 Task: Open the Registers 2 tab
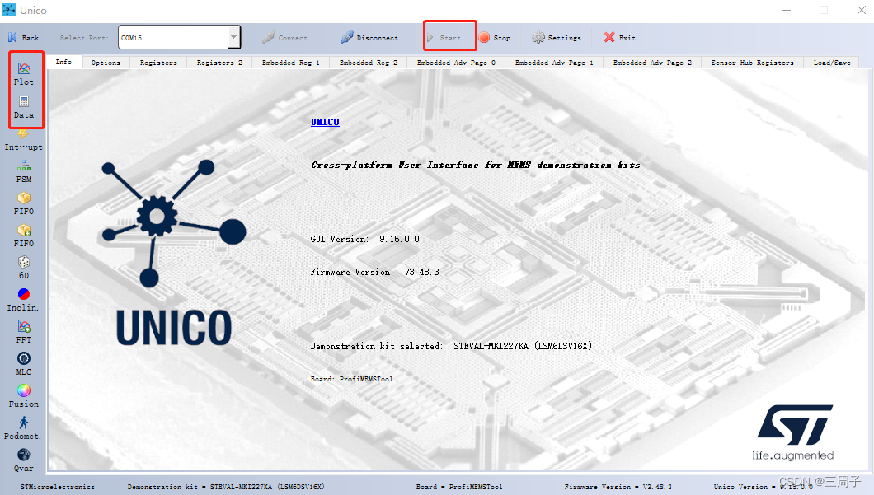[219, 63]
